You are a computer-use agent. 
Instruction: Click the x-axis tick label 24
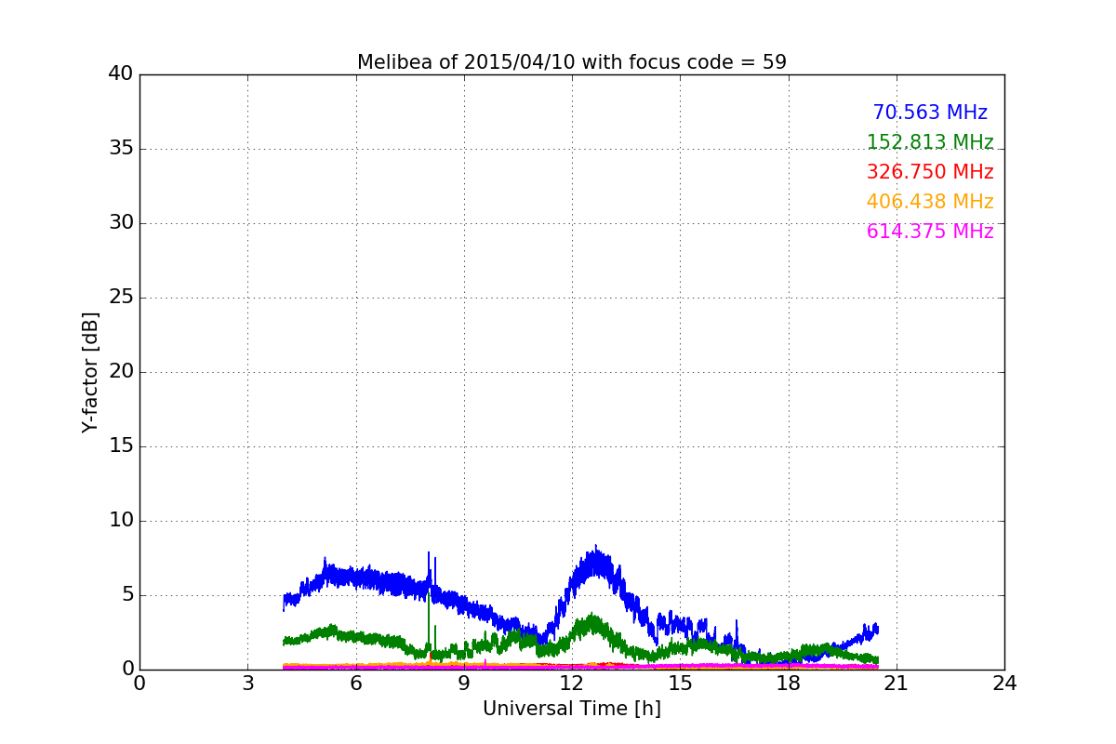(x=1004, y=683)
